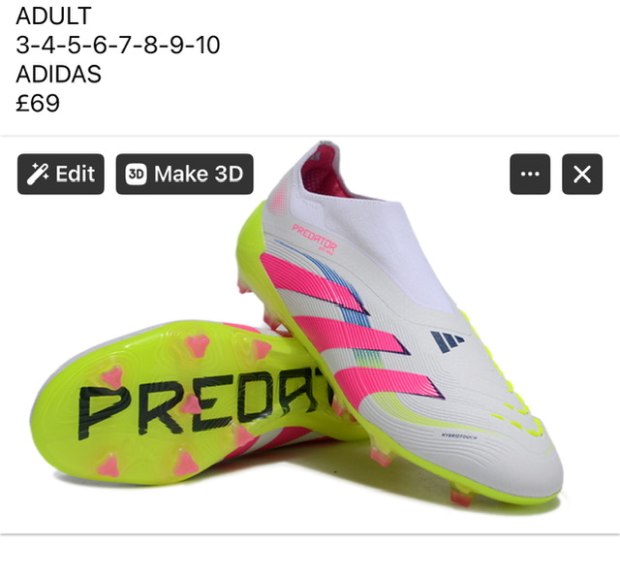Select the upright white football boot image
This screenshot has height=578, width=620.
coord(399,323)
